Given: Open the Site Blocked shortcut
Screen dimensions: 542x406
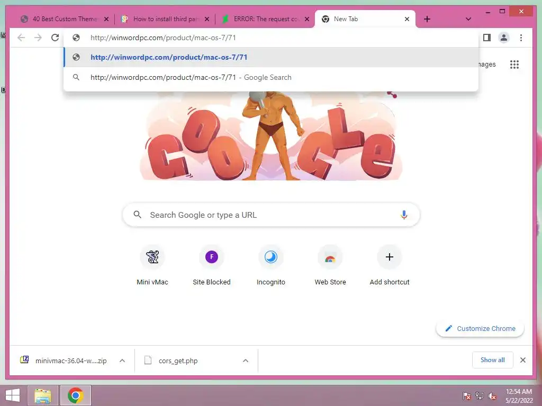Looking at the screenshot, I should tap(212, 265).
